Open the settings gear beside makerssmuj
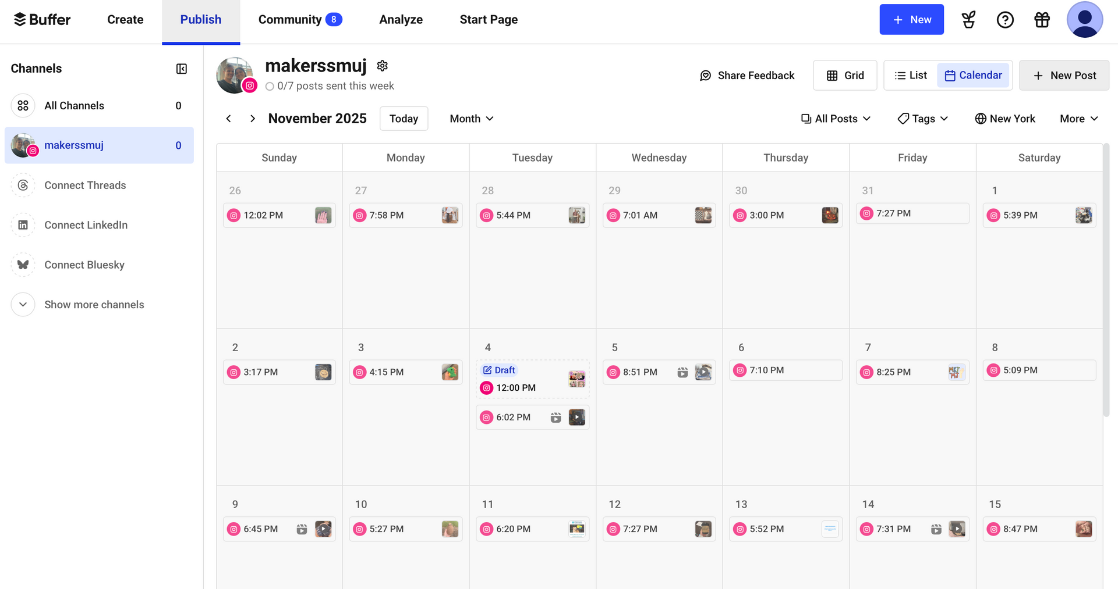 coord(383,66)
